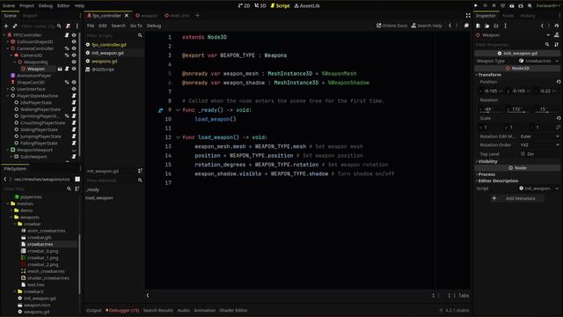This screenshot has width=563, height=317.
Task: Toggle the scale link lock icon
Action: pyautogui.click(x=558, y=127)
